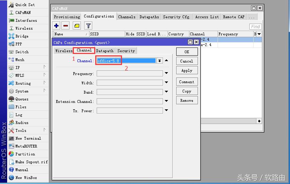Select Configurations tab in CAPsMAN
The width and height of the screenshot is (290, 184).
99,16
